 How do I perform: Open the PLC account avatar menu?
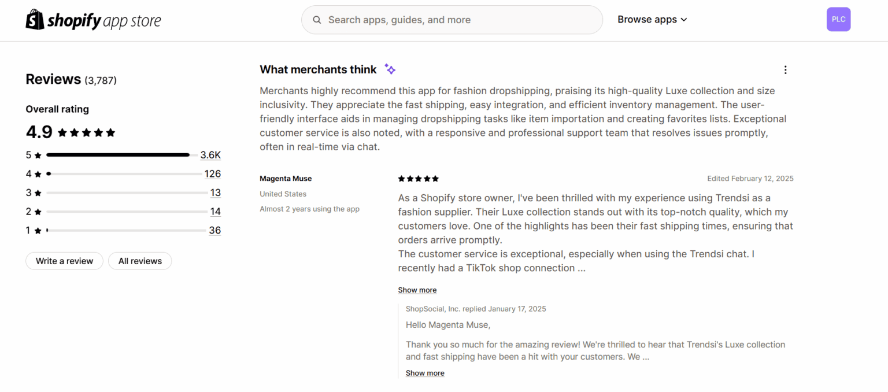[838, 19]
